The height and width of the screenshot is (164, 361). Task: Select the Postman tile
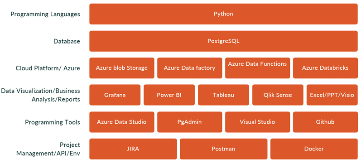(x=224, y=149)
